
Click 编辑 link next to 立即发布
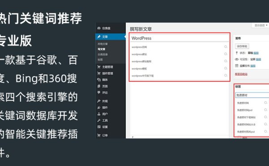pos(253,66)
